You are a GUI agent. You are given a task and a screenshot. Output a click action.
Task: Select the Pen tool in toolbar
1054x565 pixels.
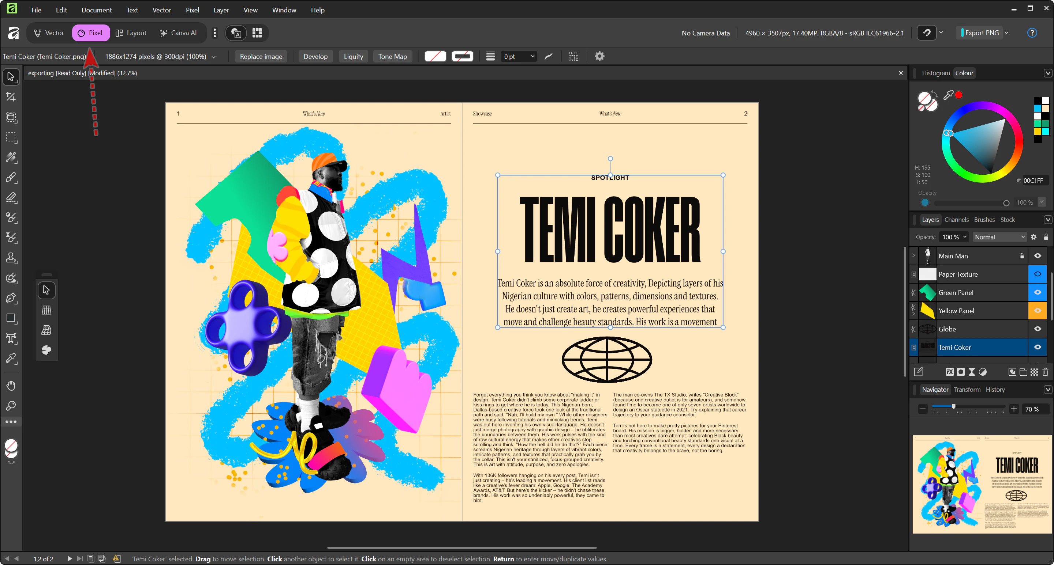coord(11,298)
